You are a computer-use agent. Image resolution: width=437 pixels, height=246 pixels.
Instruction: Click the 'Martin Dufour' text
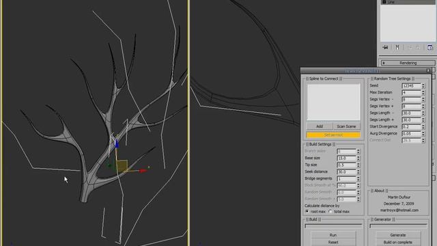coord(399,197)
